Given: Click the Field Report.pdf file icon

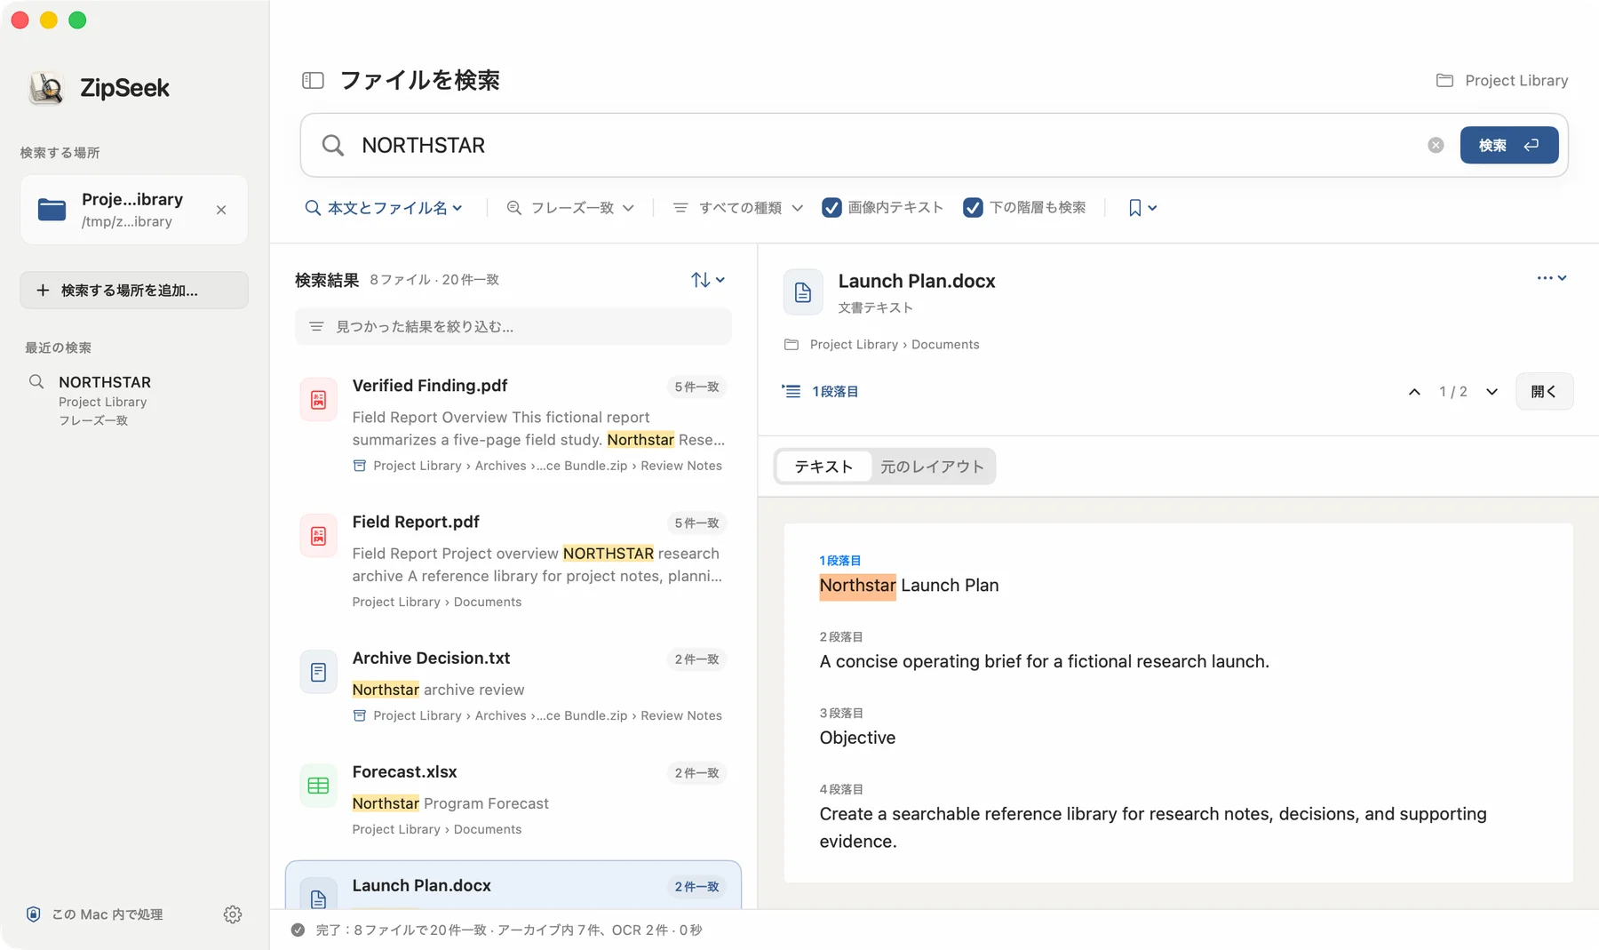Looking at the screenshot, I should 318,536.
